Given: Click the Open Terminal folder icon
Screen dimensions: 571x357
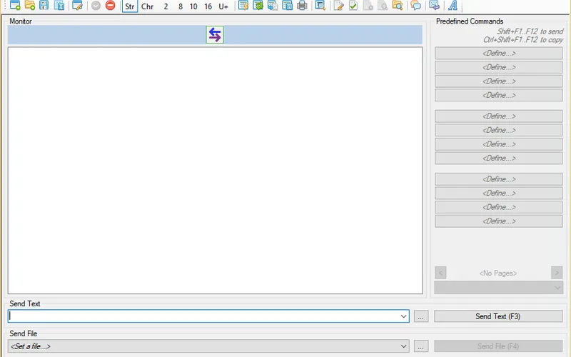Looking at the screenshot, I should [x=29, y=6].
